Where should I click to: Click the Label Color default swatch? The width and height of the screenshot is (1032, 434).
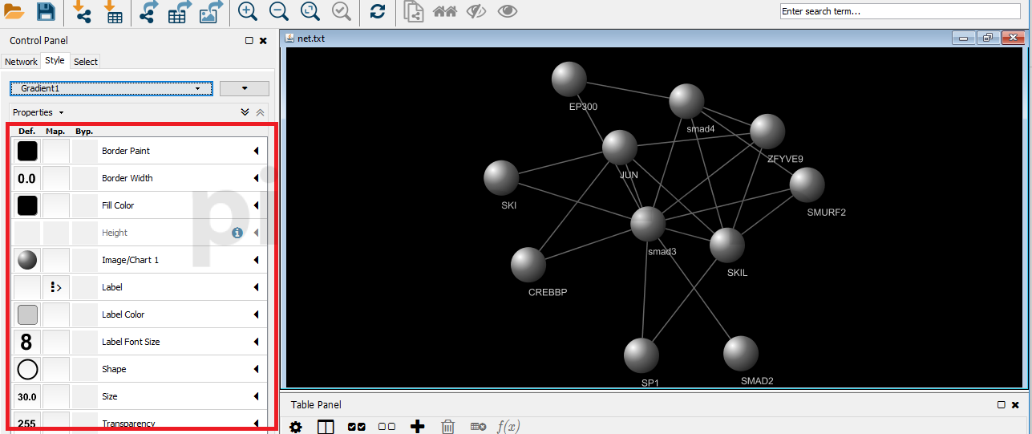pos(27,314)
